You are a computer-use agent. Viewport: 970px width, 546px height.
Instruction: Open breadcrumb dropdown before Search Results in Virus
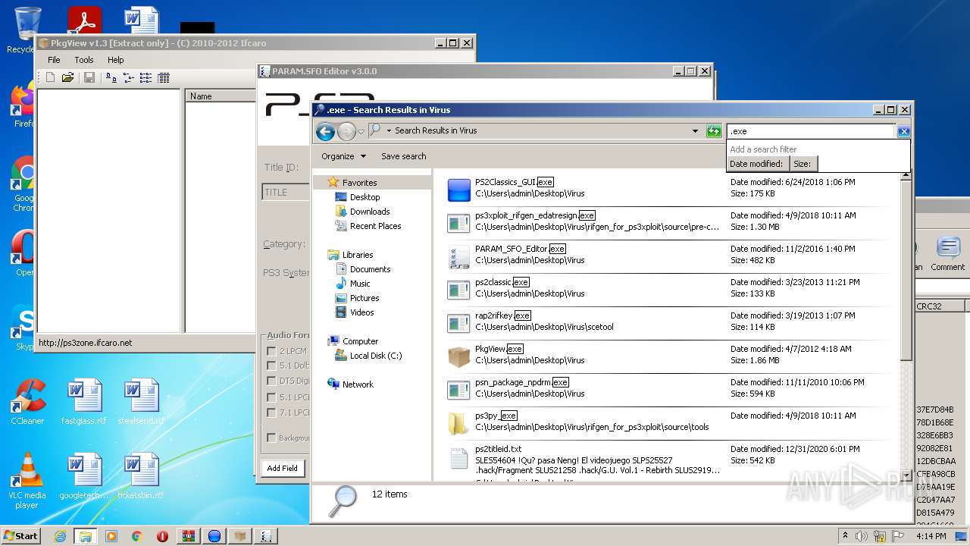[x=389, y=130]
